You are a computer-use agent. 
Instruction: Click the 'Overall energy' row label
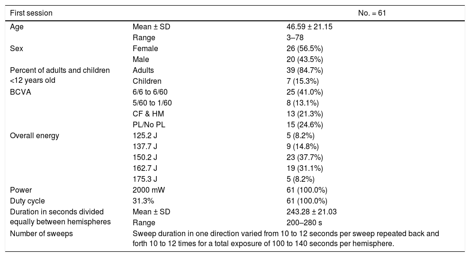[x=35, y=136]
